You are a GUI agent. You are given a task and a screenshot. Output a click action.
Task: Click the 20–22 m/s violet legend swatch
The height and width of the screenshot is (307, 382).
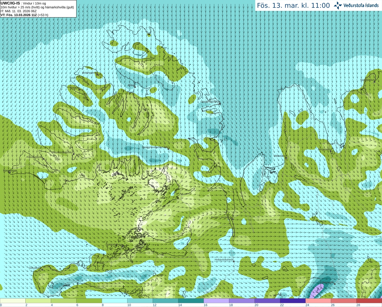point(267,301)
